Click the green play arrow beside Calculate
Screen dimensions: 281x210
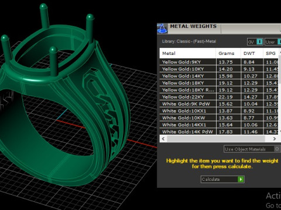click(241, 179)
